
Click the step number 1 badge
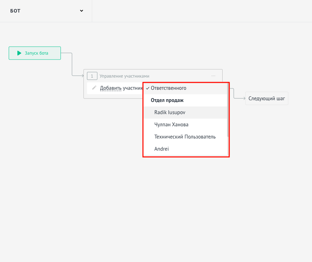coord(92,76)
